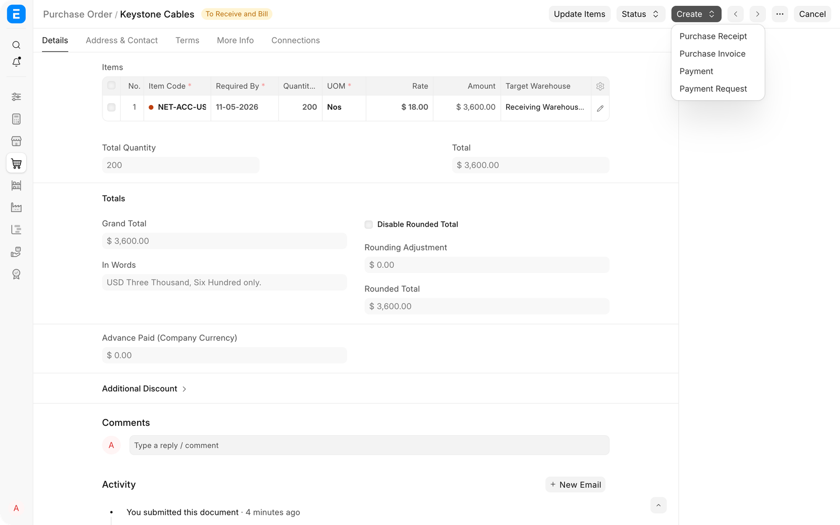This screenshot has width=840, height=525.
Task: Click the Update Items button
Action: pos(580,14)
